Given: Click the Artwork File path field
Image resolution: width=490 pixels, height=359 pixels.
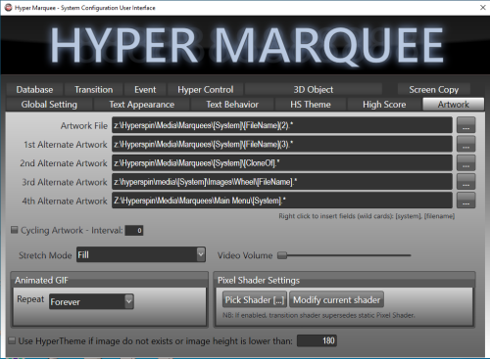Looking at the screenshot, I should click(282, 125).
